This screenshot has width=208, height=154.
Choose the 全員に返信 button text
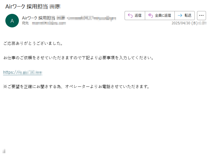(x=163, y=16)
